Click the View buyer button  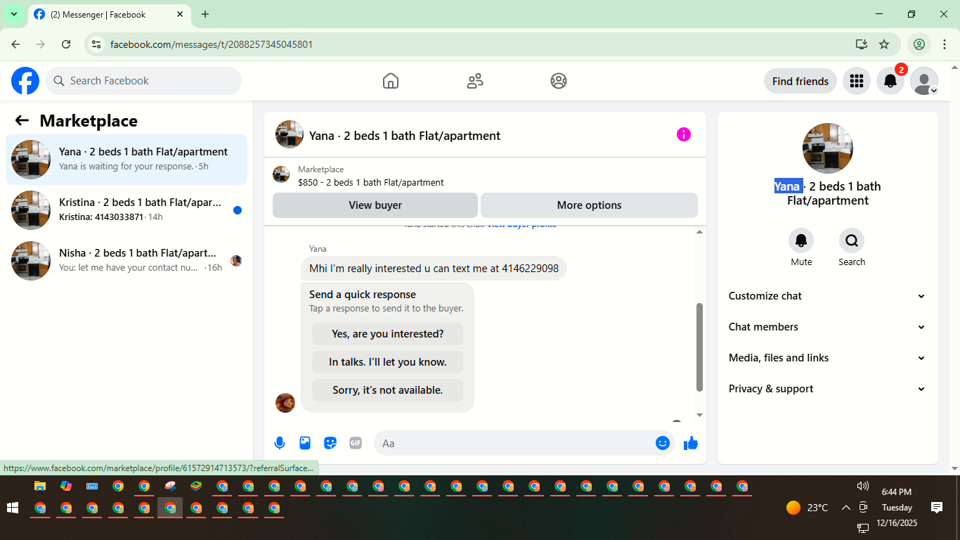(375, 205)
